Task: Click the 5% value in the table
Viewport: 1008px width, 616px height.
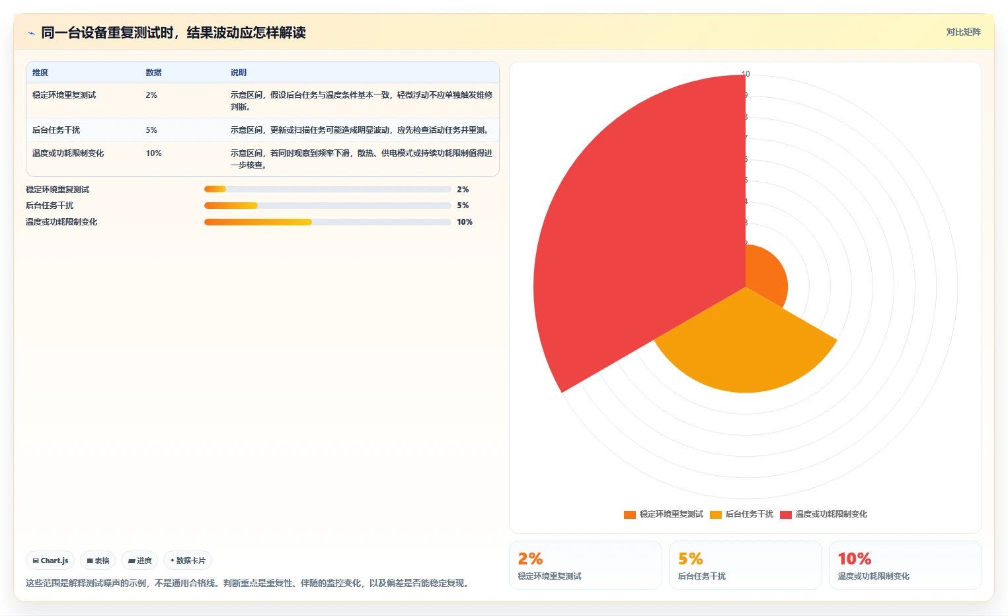Action: 151,130
